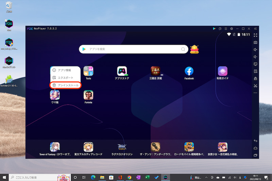The width and height of the screenshot is (272, 181).
Task: Expand more sidebar tools via three dots
Action: (255, 93)
